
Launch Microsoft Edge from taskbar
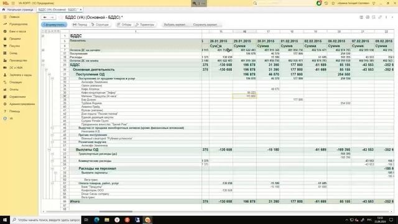click(97, 220)
